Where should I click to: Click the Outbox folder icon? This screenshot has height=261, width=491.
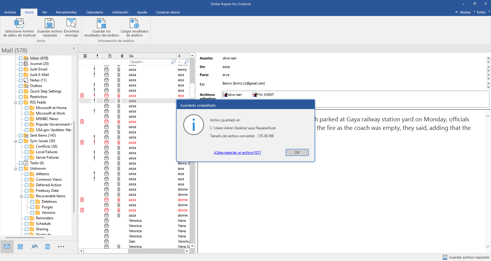pos(26,86)
